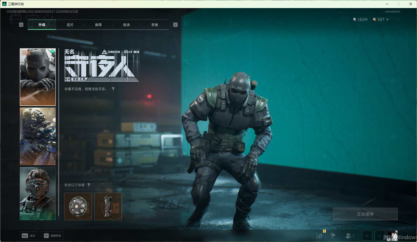Open the player avatar in bottom corner

coord(392,236)
